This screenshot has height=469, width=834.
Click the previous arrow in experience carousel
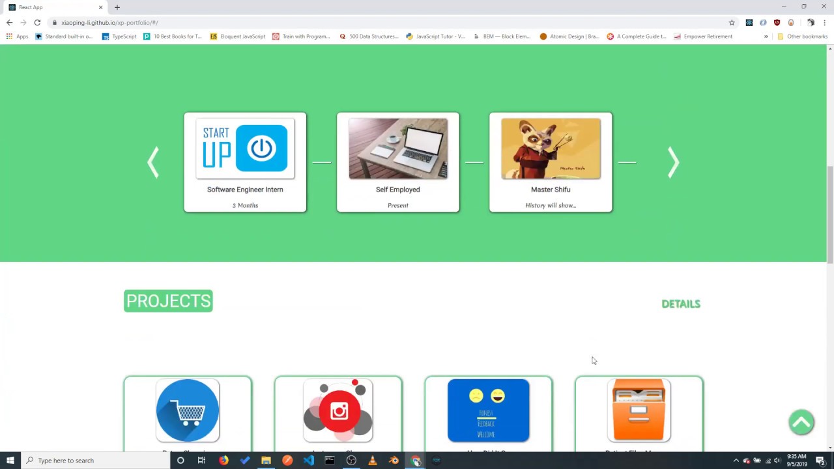tap(153, 162)
